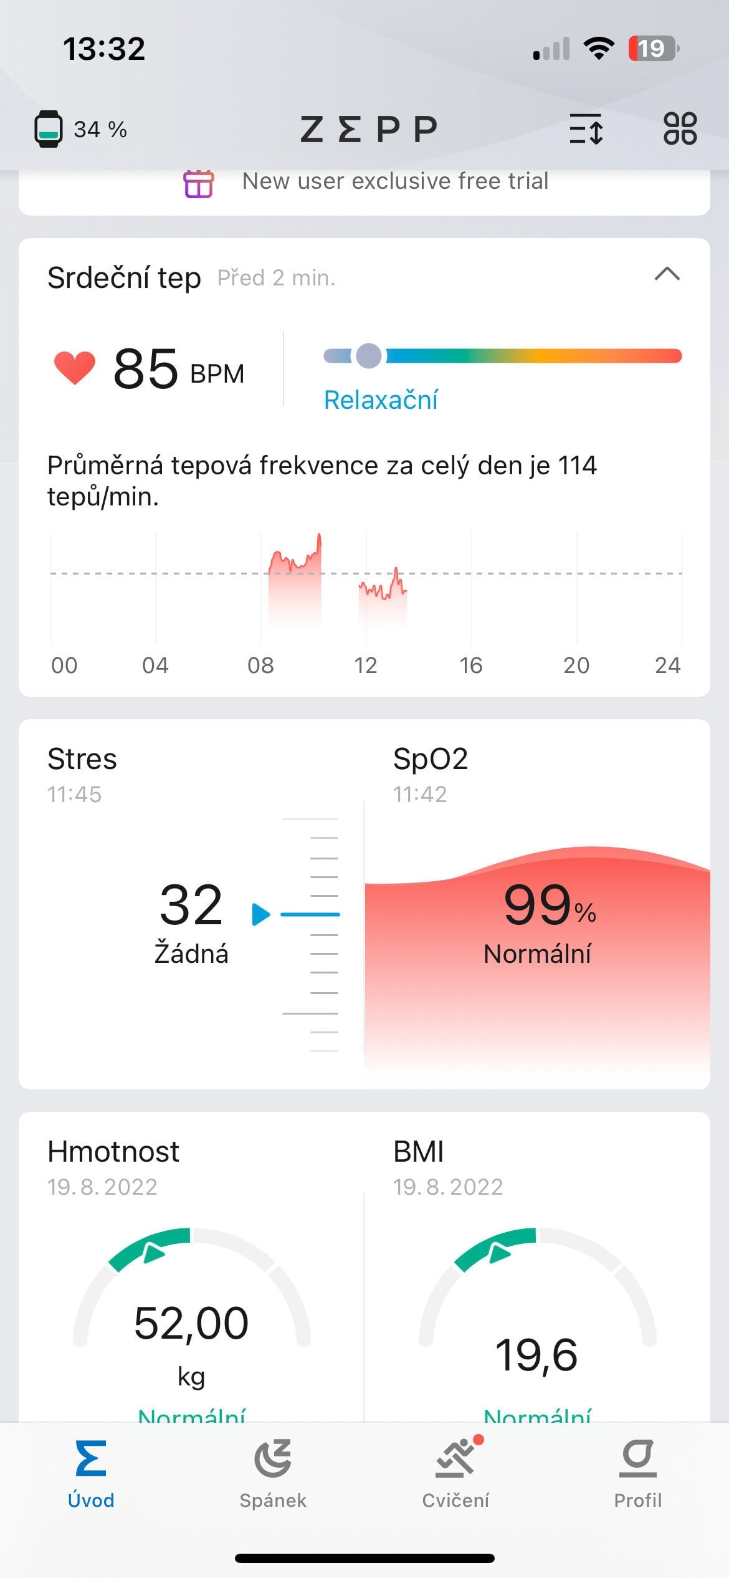This screenshot has width=729, height=1578.
Task: Open the Hmotnost weight card
Action: click(191, 1278)
